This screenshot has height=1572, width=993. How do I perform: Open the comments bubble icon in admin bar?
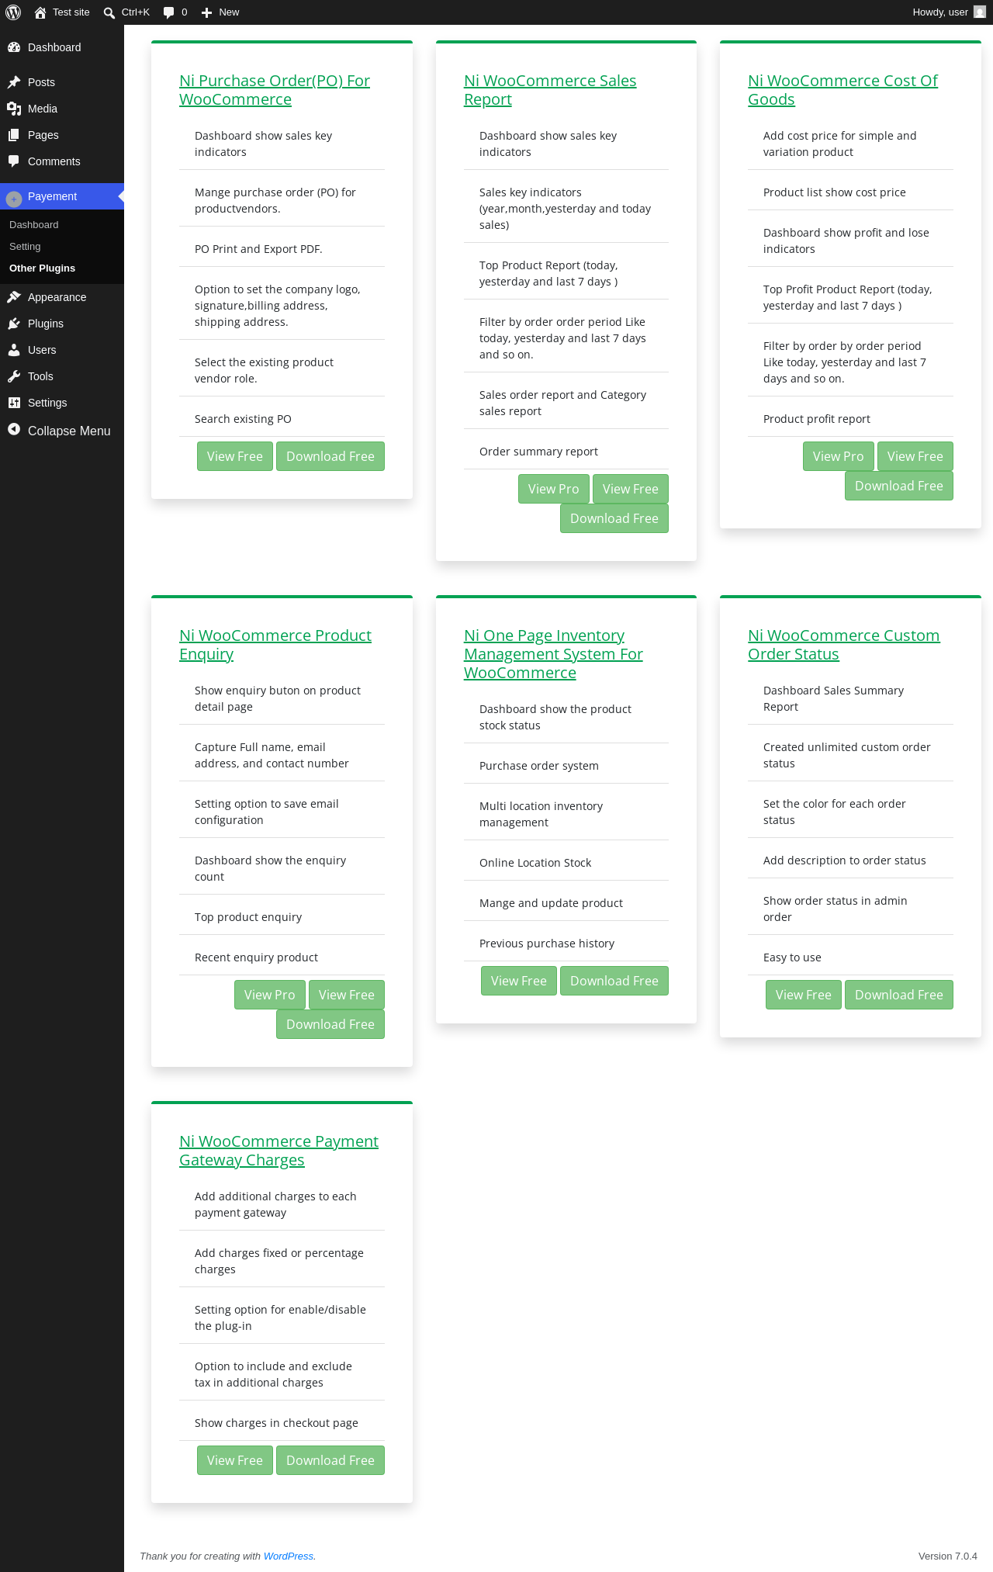click(x=168, y=12)
